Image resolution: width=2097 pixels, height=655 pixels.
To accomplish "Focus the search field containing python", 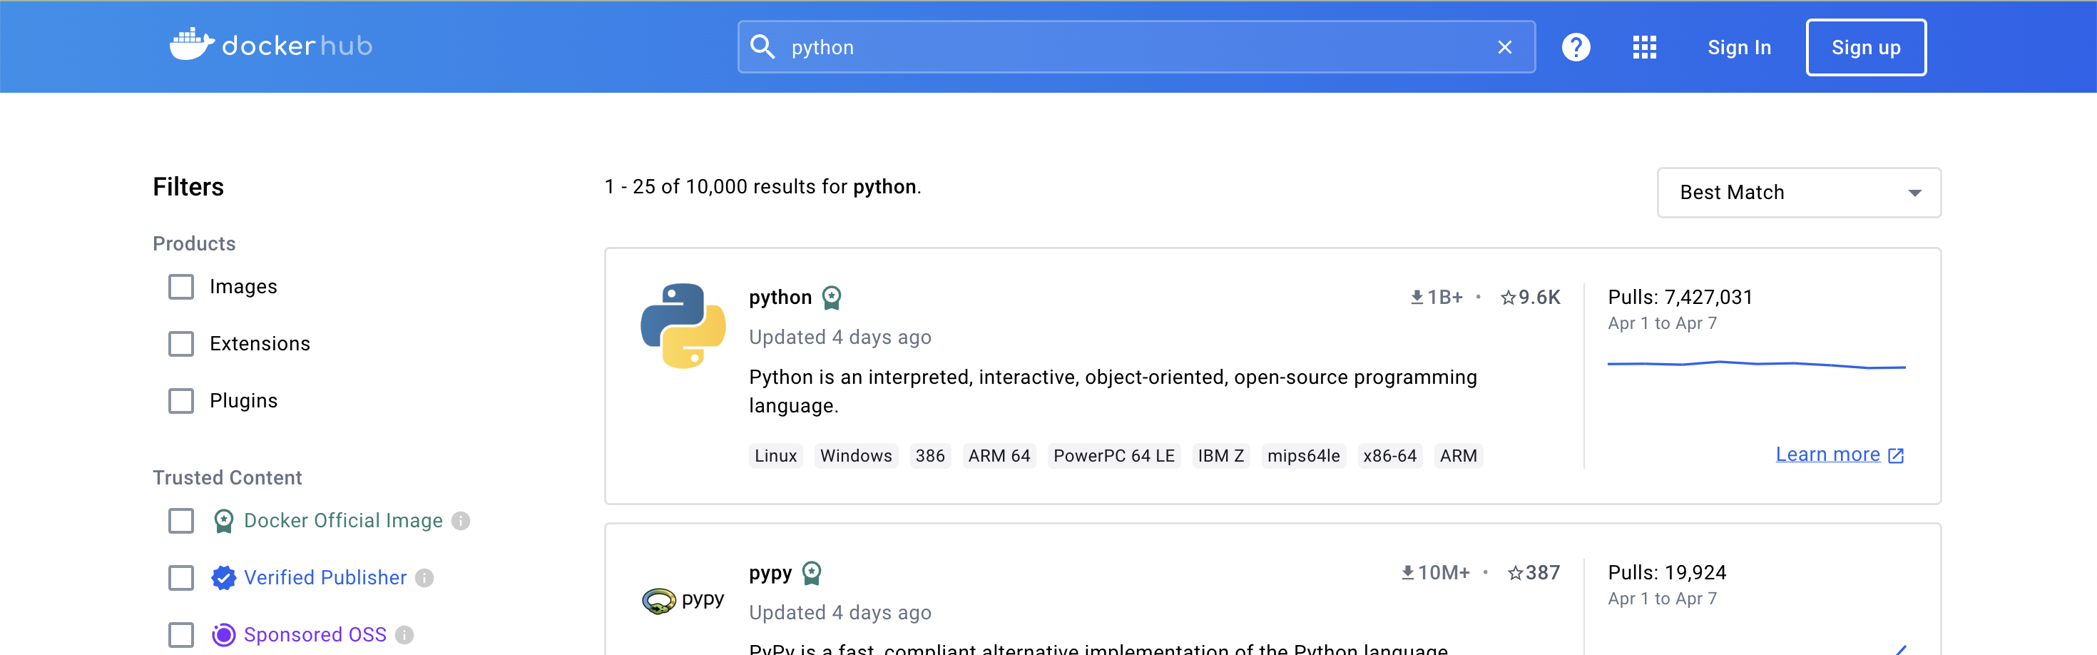I will pos(1136,47).
